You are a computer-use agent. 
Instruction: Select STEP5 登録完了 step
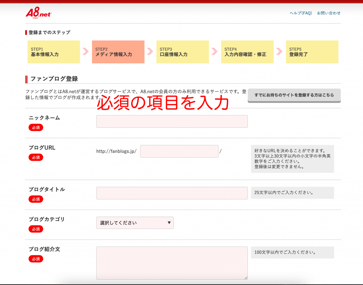[x=312, y=52]
